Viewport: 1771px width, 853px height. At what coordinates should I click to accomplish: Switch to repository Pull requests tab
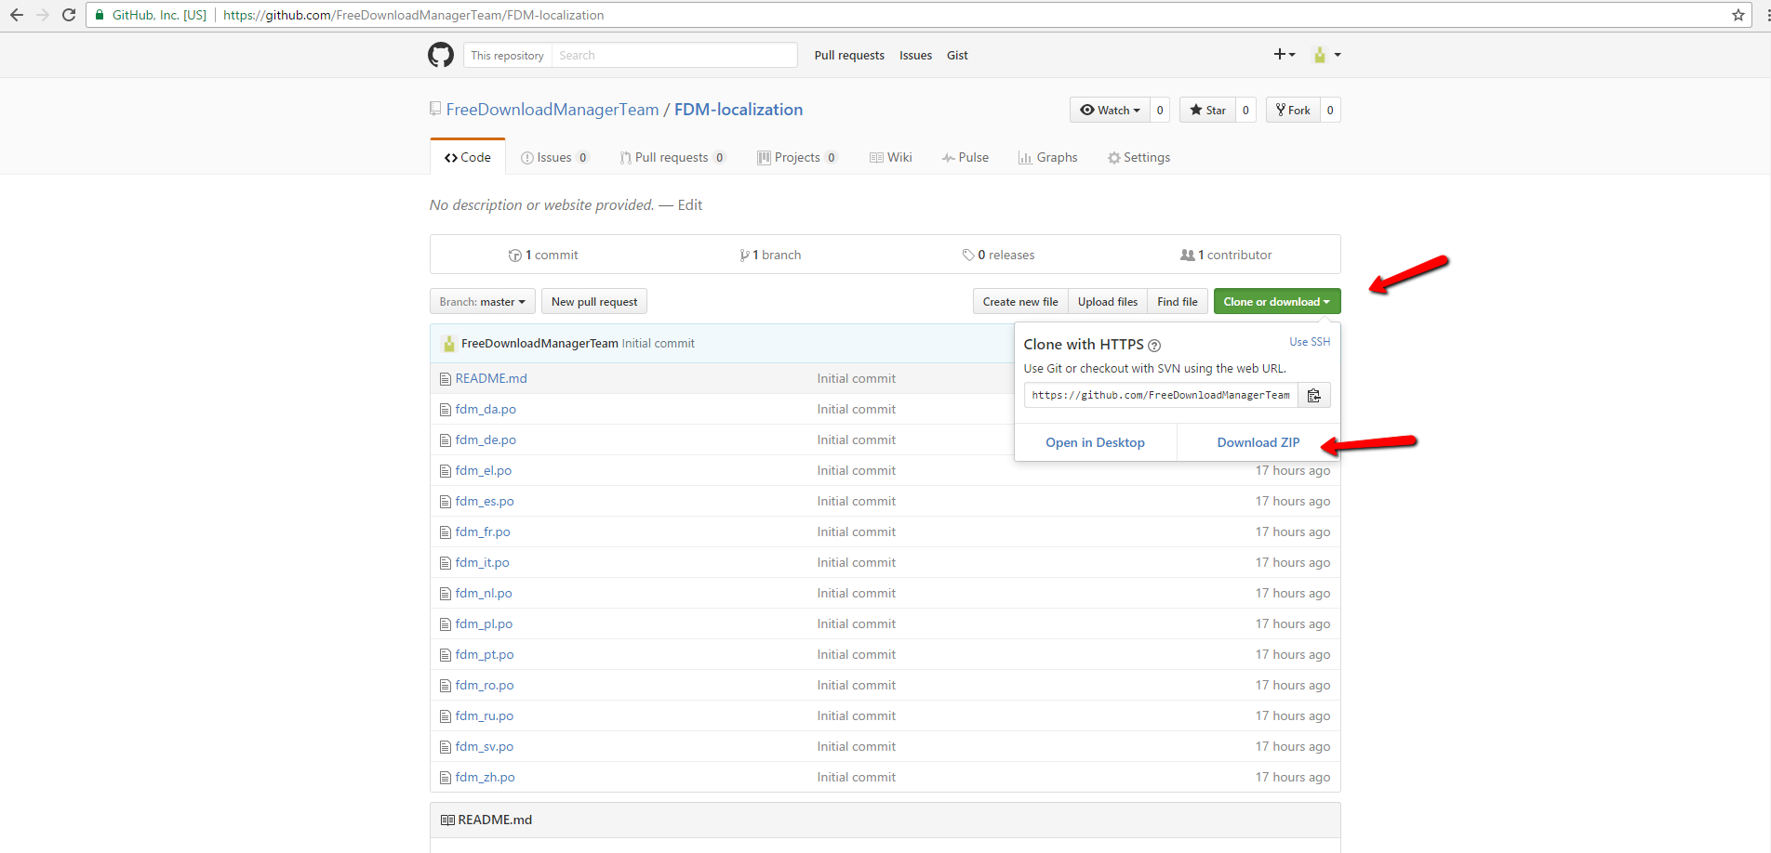(672, 158)
